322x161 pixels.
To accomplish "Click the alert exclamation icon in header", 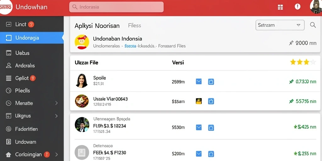I will pyautogui.click(x=297, y=7).
